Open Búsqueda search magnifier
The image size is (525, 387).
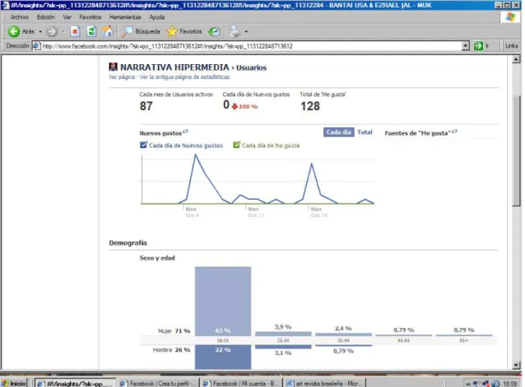(141, 31)
